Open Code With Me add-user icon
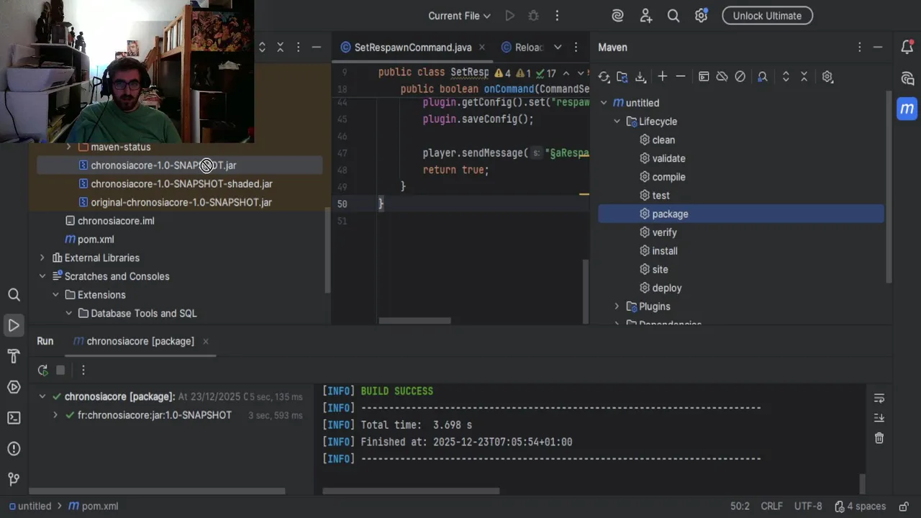921x518 pixels. coord(645,16)
